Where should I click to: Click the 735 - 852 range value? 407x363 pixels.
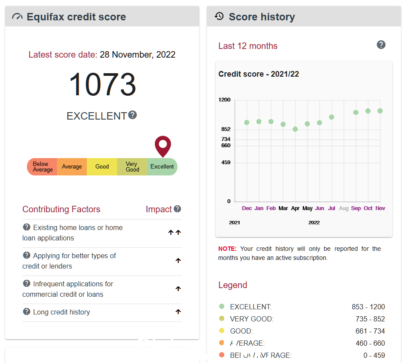coord(370,319)
